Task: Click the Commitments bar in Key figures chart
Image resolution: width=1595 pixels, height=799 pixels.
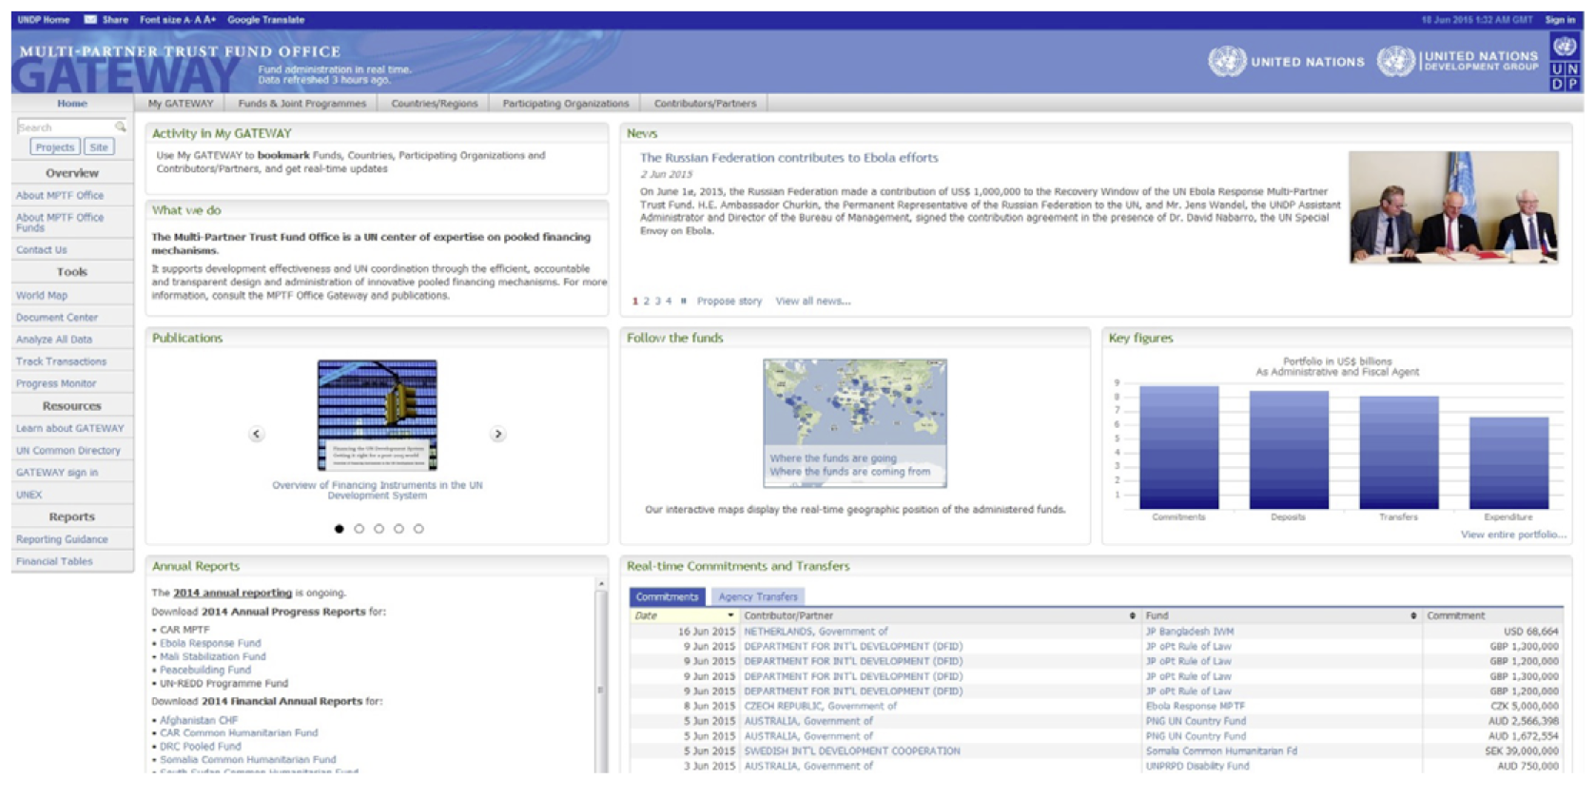Action: coord(1178,447)
